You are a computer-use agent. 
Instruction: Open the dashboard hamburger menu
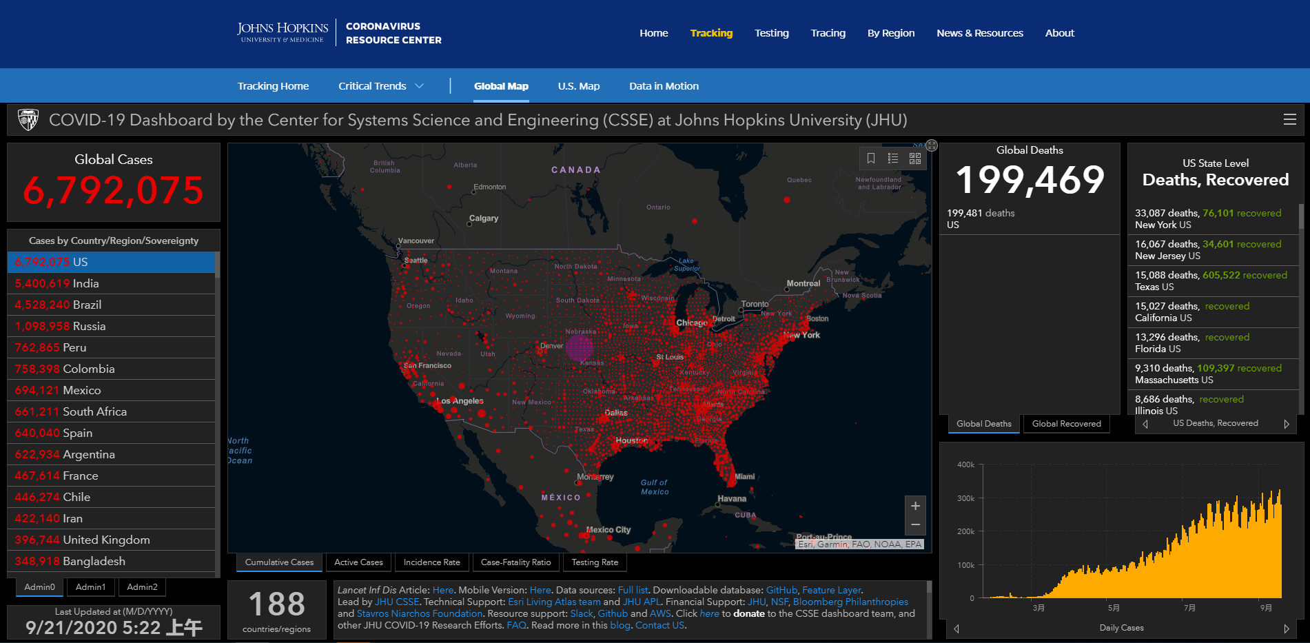(1290, 120)
